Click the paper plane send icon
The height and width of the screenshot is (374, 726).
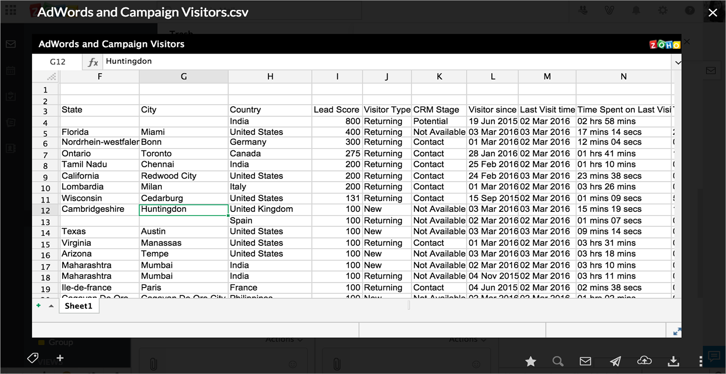coord(615,361)
